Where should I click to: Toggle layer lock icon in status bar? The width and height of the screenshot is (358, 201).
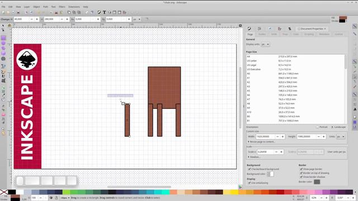pyautogui.click(x=56, y=198)
